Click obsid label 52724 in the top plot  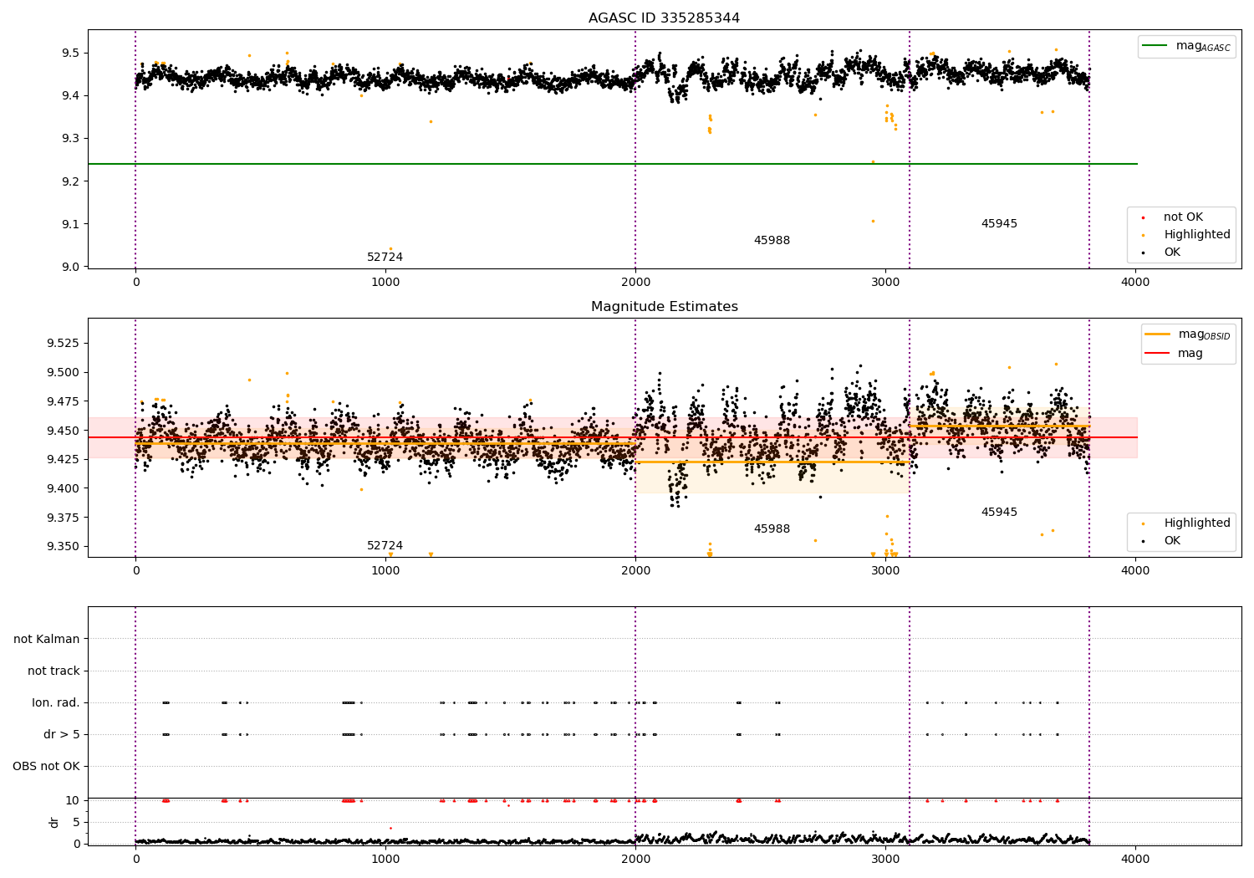click(x=385, y=258)
